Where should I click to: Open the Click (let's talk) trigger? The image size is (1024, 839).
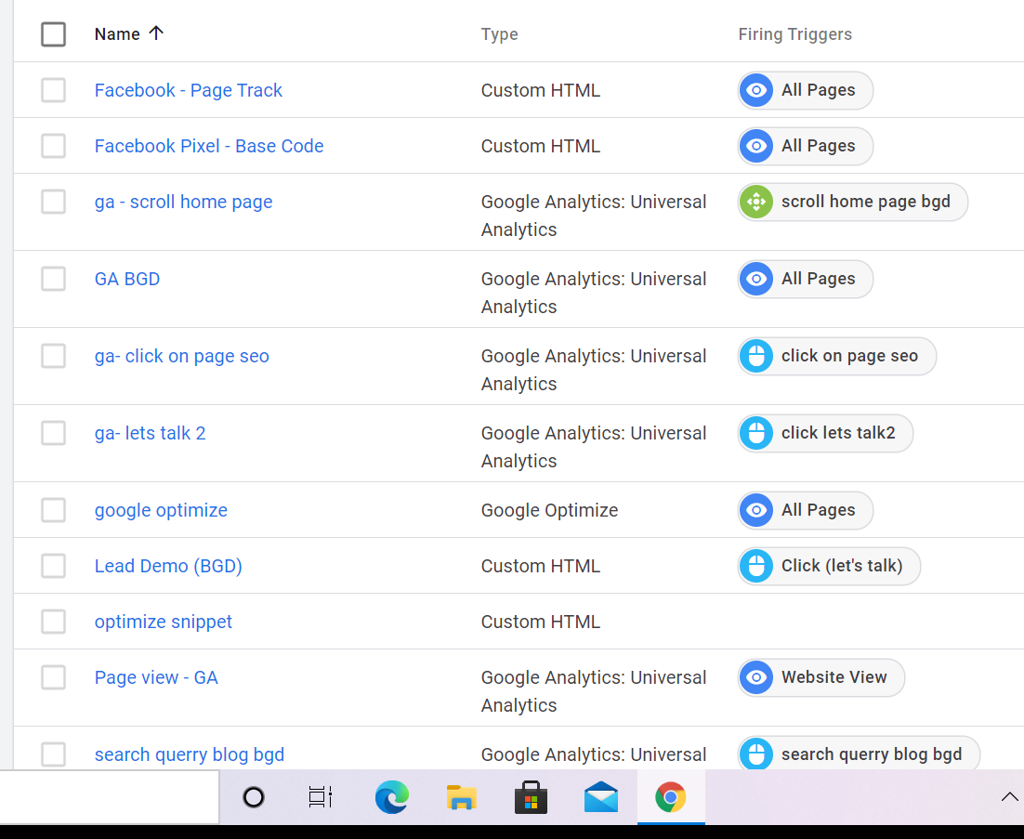pos(830,566)
